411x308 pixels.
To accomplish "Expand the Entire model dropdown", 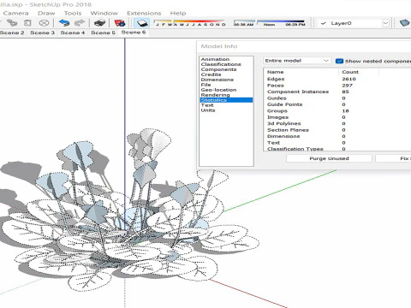I will tap(296, 61).
